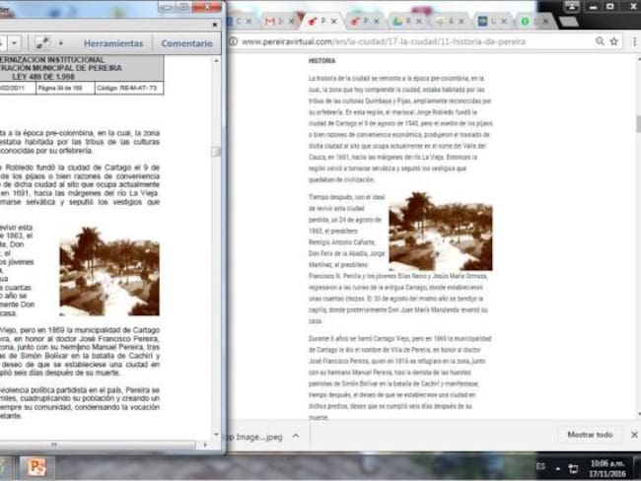The image size is (641, 481).
Task: Click the Chrome address bar URL
Action: 383,42
